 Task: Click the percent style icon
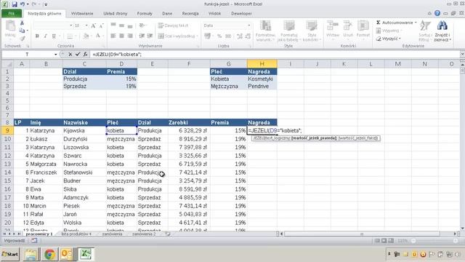(219, 36)
